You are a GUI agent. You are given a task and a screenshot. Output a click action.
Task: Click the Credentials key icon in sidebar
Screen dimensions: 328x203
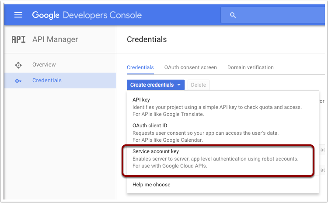point(18,81)
